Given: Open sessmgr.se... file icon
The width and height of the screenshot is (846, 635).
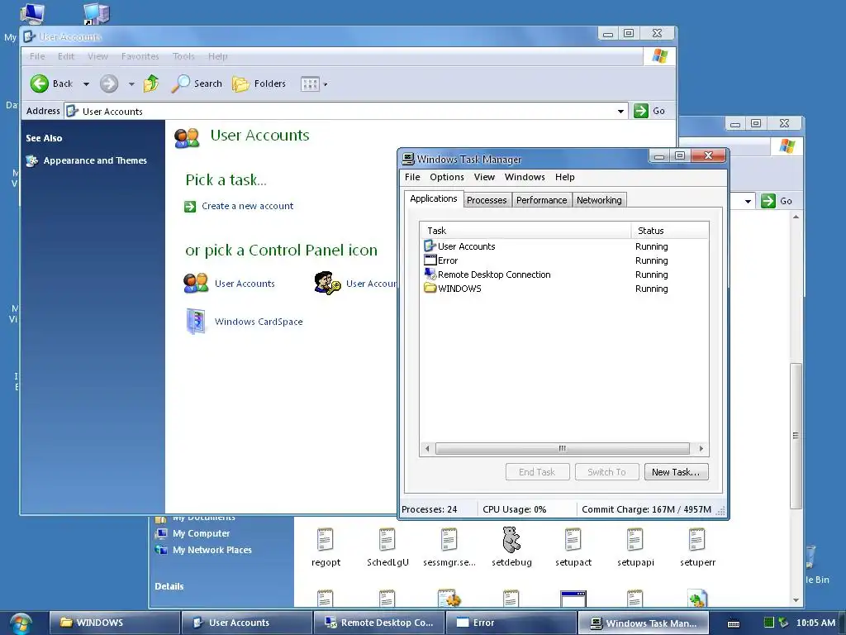Looking at the screenshot, I should [449, 547].
